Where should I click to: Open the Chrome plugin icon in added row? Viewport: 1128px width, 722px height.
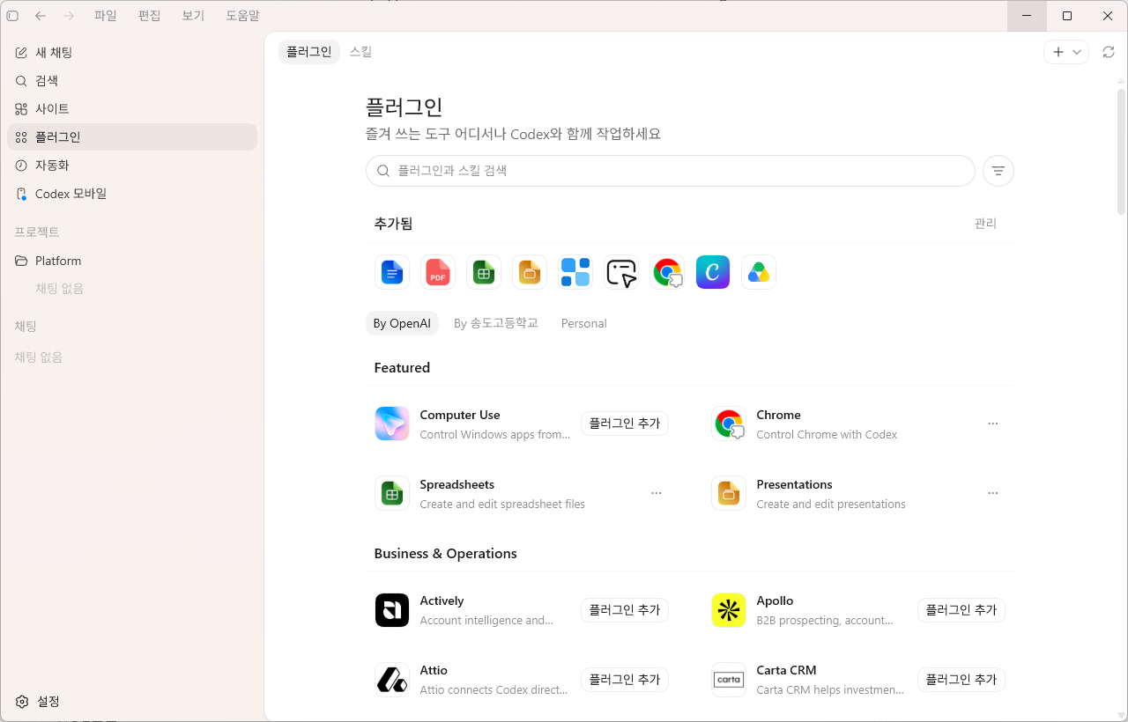[x=667, y=272]
